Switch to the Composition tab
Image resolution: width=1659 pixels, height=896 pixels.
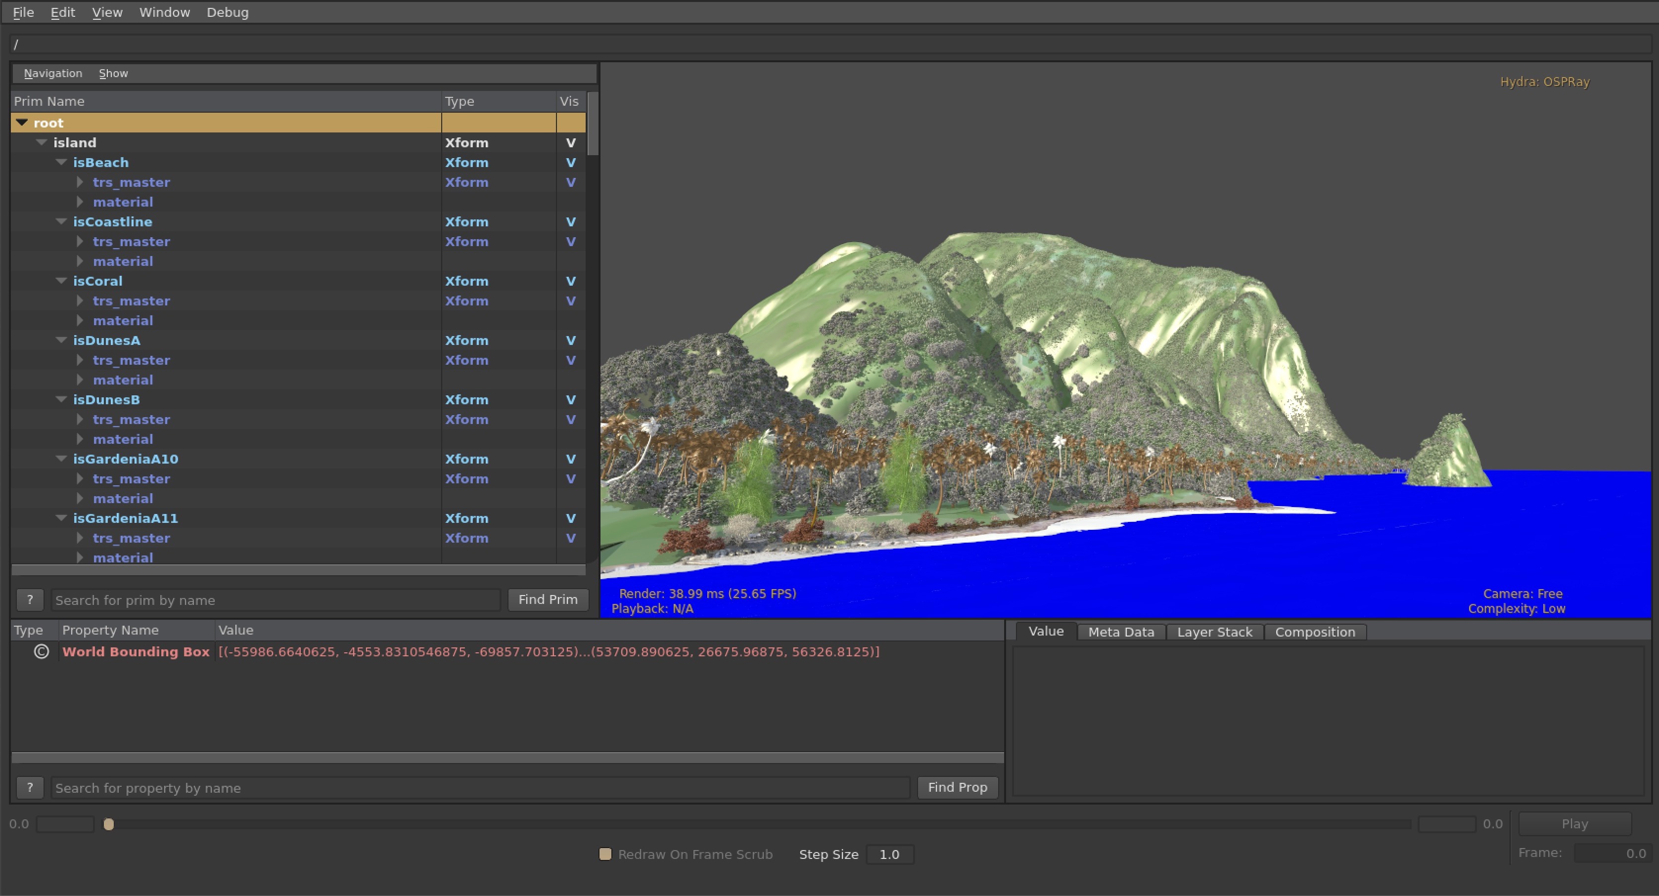pyautogui.click(x=1315, y=632)
